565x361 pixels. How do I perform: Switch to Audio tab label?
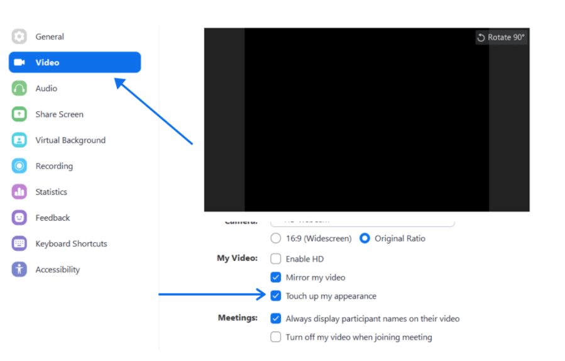(x=46, y=88)
